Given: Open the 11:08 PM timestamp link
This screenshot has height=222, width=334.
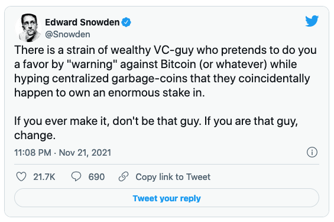Looking at the screenshot, I should (x=33, y=153).
